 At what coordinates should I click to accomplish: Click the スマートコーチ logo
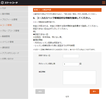pyautogui.click(x=9, y=3)
